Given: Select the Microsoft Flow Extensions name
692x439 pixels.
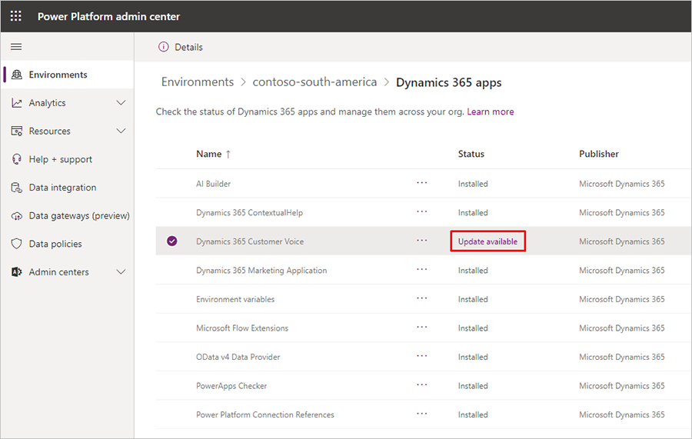Looking at the screenshot, I should 242,328.
